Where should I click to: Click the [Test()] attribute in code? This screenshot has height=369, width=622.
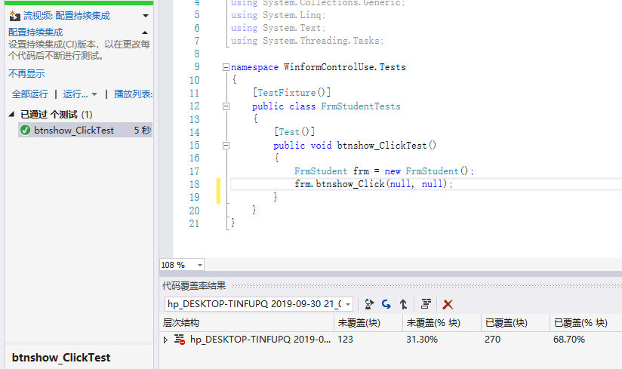[x=294, y=131]
